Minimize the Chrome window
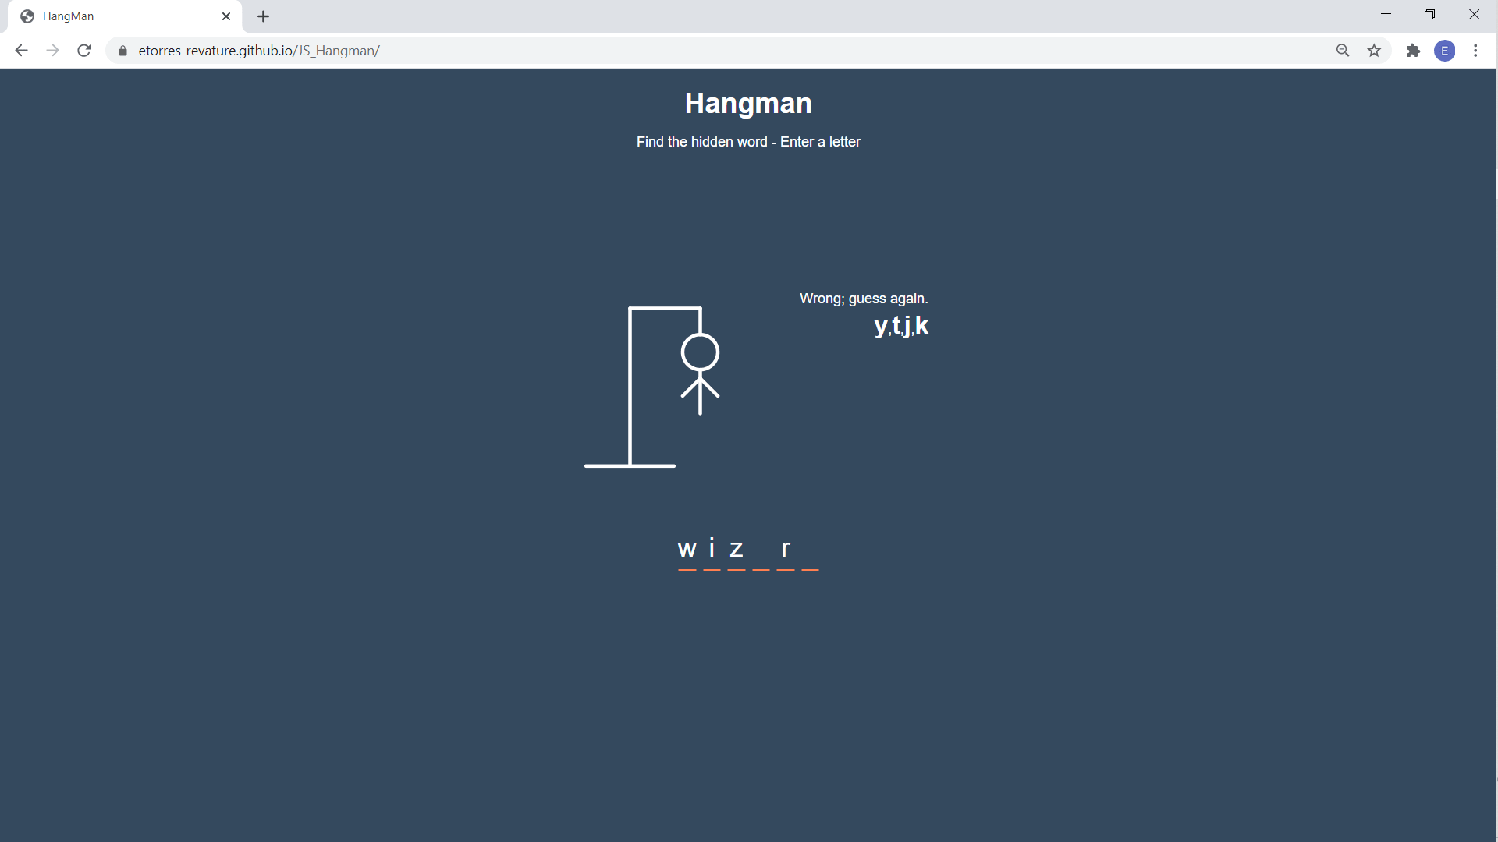 [x=1386, y=14]
